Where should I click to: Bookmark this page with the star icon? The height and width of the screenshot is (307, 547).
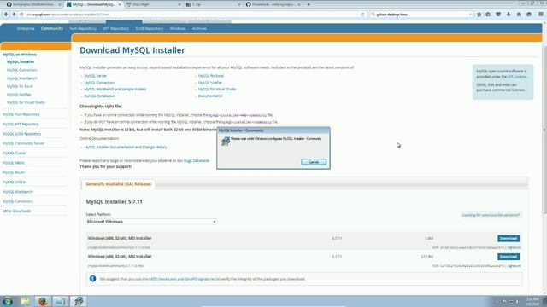tap(479, 14)
